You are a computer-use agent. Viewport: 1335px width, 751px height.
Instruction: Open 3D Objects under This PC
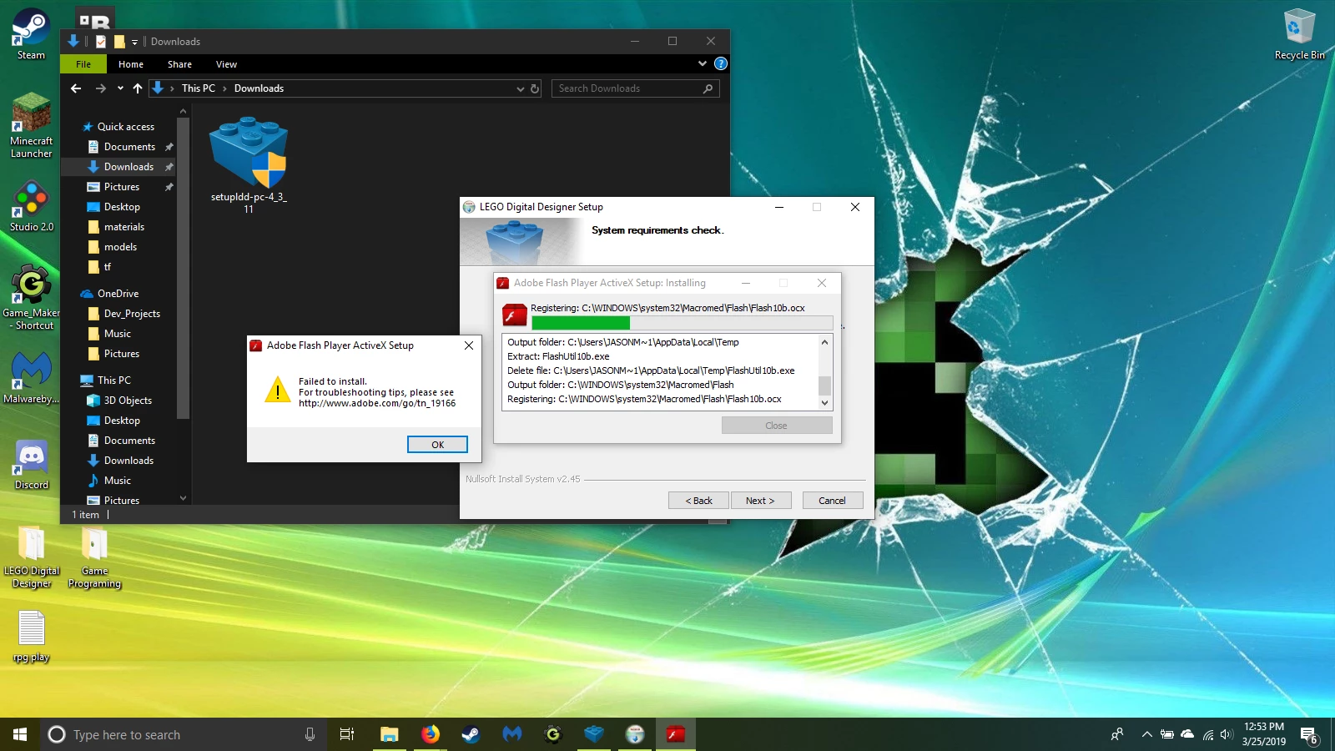(x=128, y=401)
